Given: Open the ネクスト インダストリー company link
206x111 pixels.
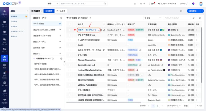Looking at the screenshot, I should (x=89, y=30).
